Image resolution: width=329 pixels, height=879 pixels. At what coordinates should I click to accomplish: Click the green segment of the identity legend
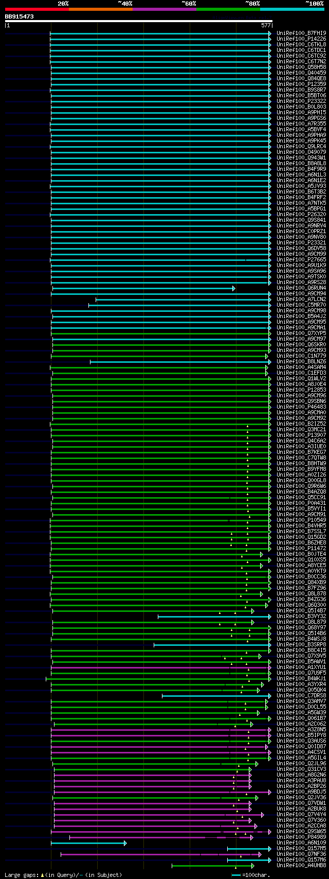tap(228, 9)
